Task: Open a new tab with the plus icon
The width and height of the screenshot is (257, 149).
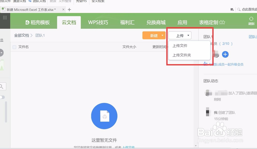Action: click(69, 9)
